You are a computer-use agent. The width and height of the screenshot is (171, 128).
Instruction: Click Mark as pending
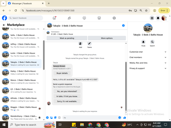67,38
